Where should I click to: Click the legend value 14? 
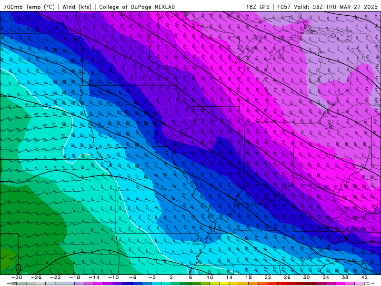coord(229,277)
